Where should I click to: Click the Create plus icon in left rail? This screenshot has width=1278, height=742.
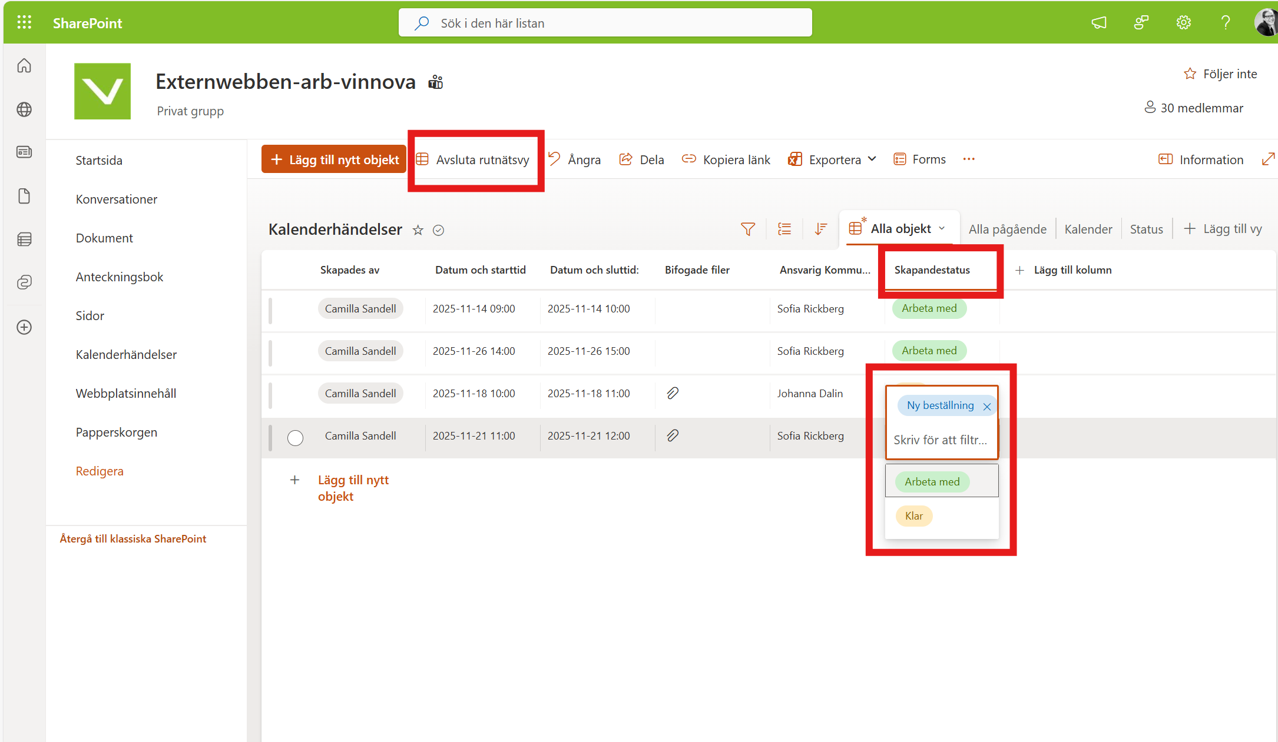pos(24,327)
